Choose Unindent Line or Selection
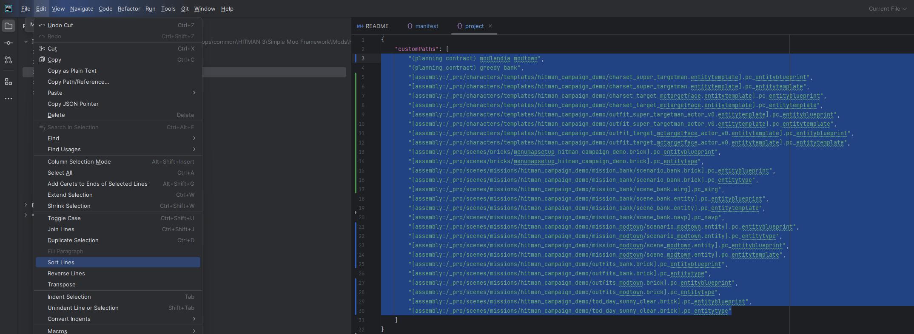Screen dimensions: 914x334 click(118, 308)
